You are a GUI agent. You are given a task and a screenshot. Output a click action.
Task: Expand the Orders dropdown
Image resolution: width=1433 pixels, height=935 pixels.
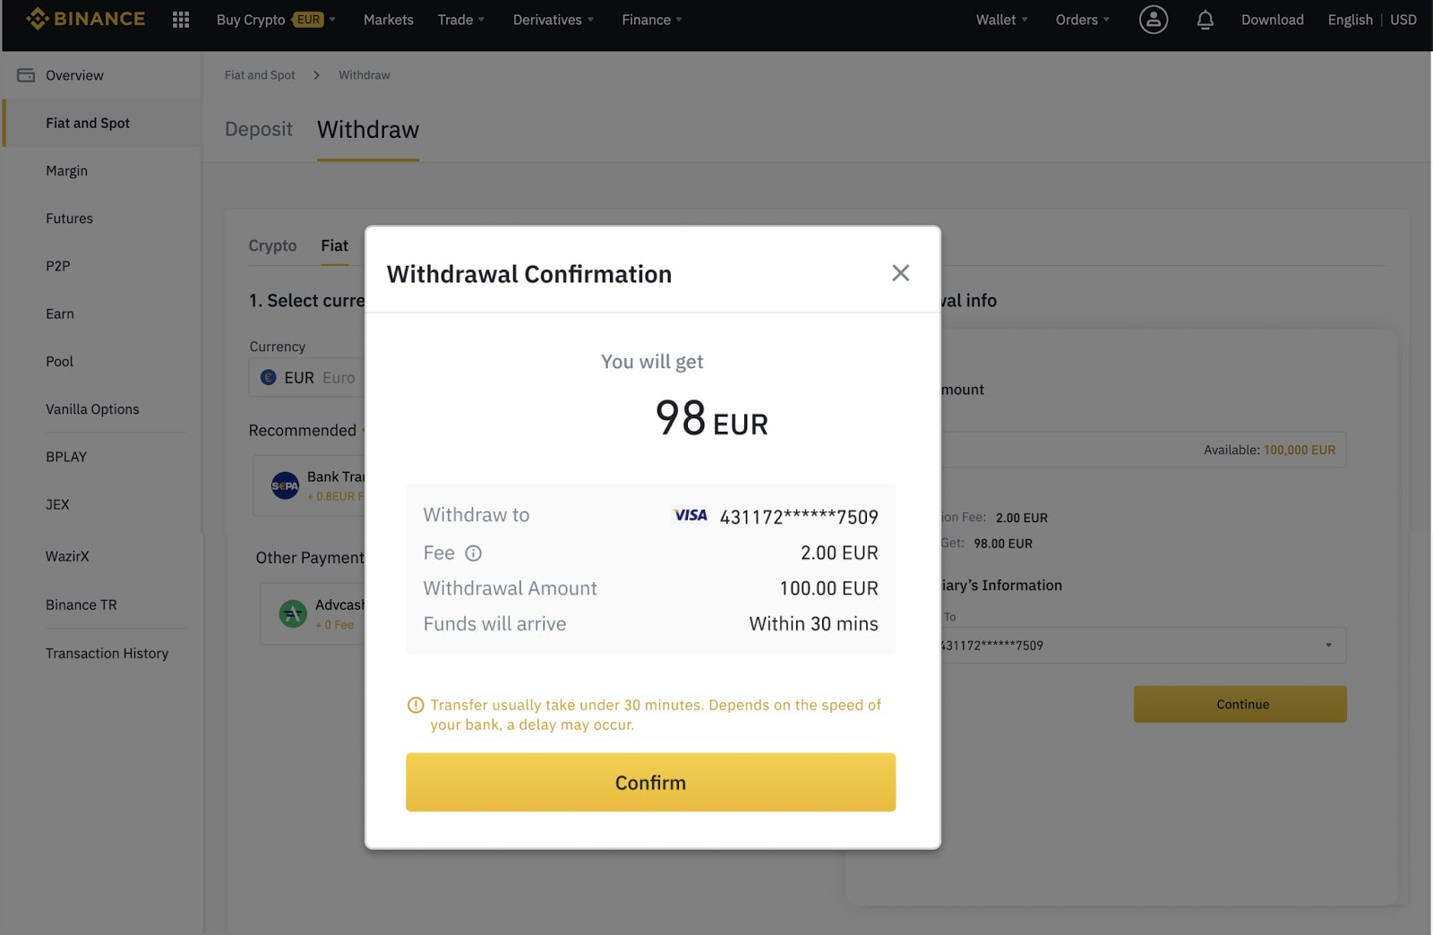[x=1082, y=20]
